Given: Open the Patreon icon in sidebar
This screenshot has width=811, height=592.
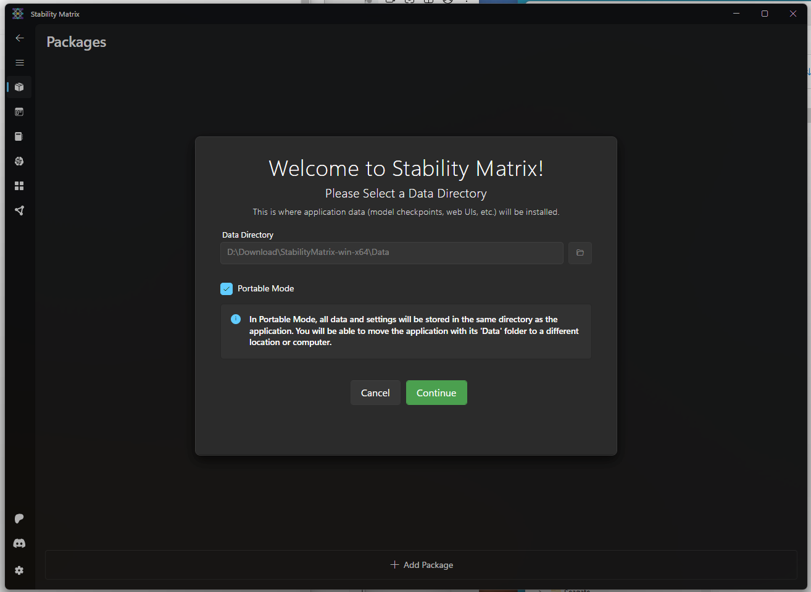Looking at the screenshot, I should (19, 518).
